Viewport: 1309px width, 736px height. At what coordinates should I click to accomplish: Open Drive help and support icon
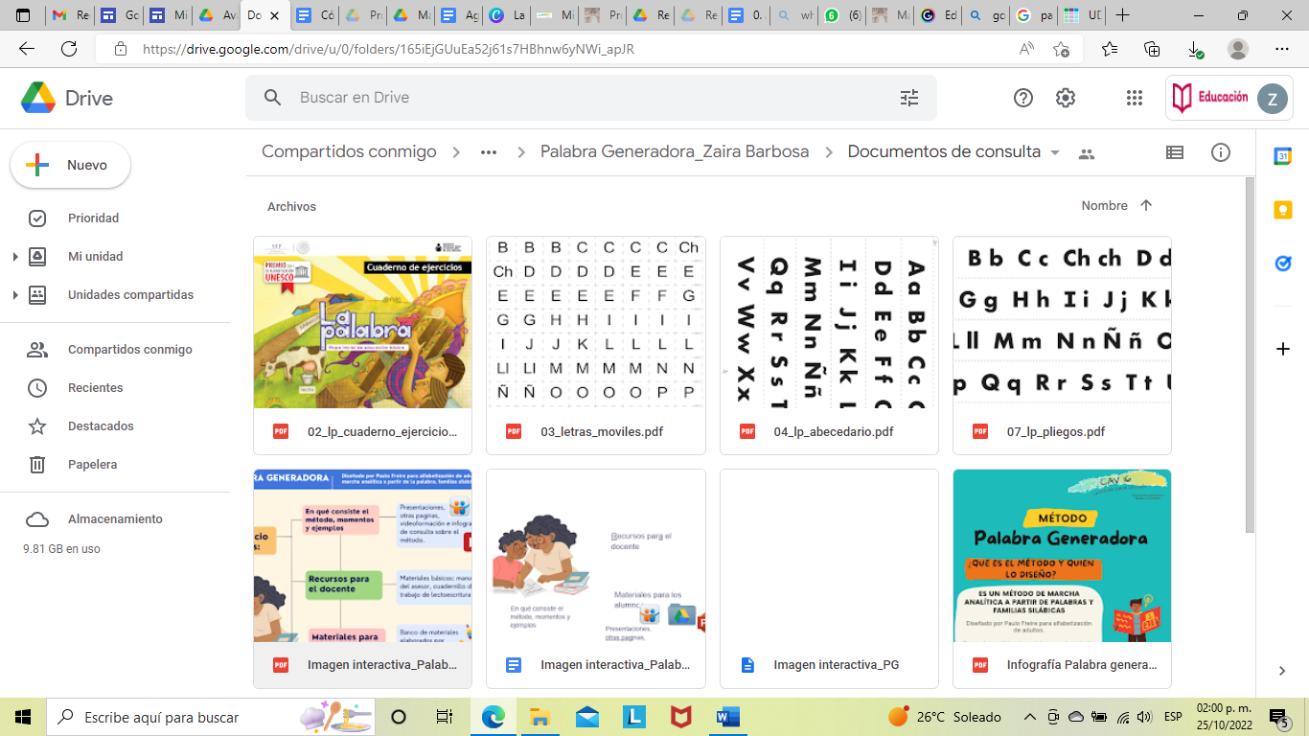1023,98
